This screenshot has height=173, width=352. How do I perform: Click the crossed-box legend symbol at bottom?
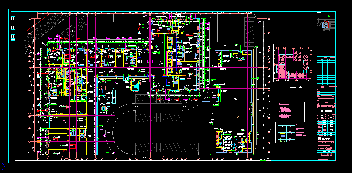[x=282, y=140]
